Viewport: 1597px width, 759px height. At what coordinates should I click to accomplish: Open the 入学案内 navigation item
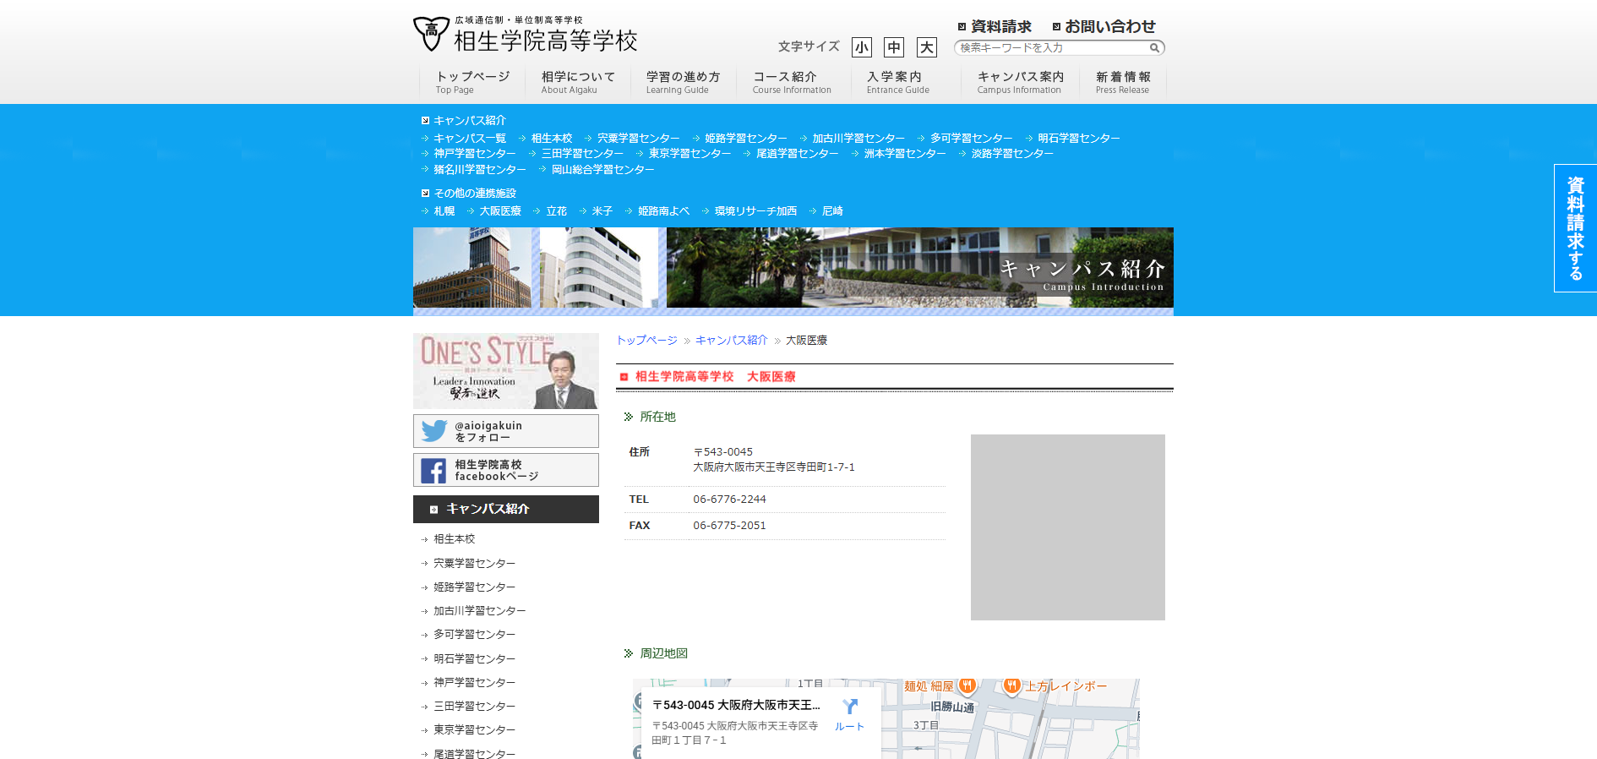[897, 82]
